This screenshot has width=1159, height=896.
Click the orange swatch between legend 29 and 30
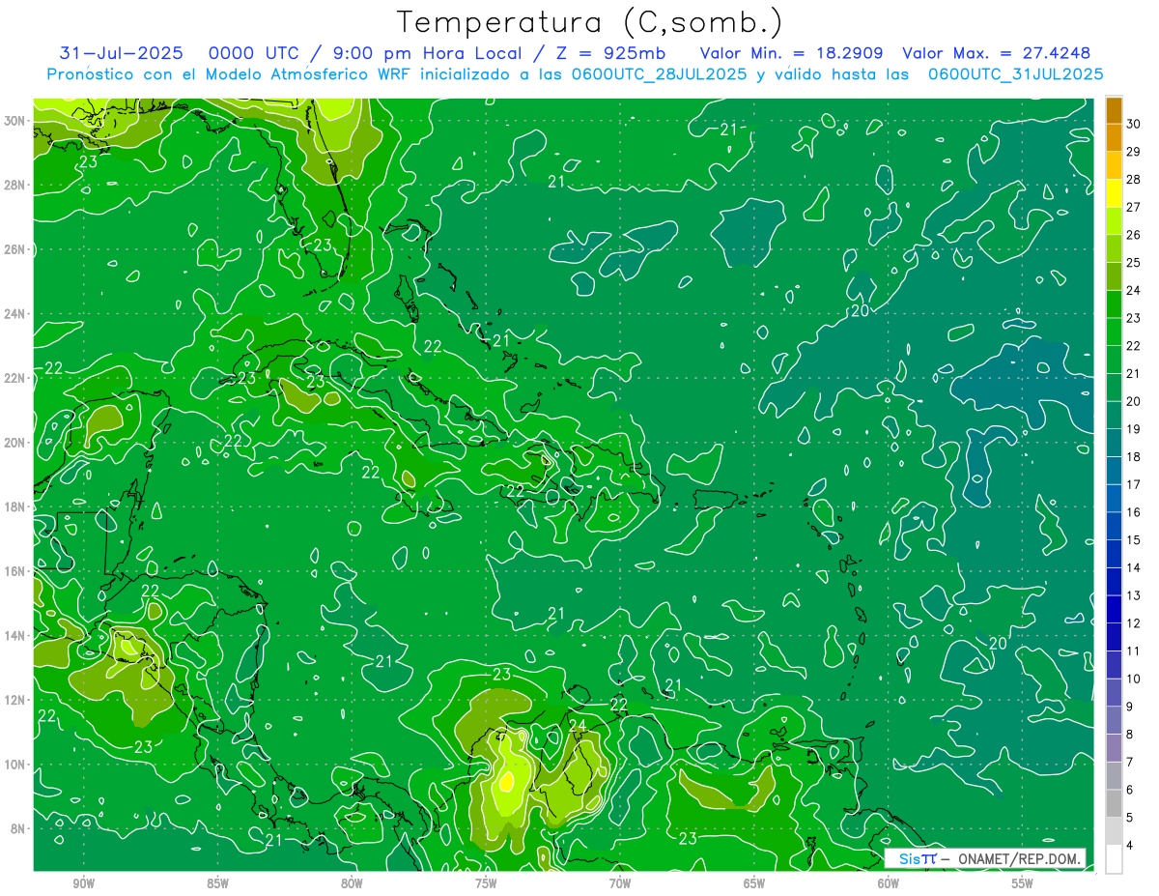pyautogui.click(x=1114, y=138)
